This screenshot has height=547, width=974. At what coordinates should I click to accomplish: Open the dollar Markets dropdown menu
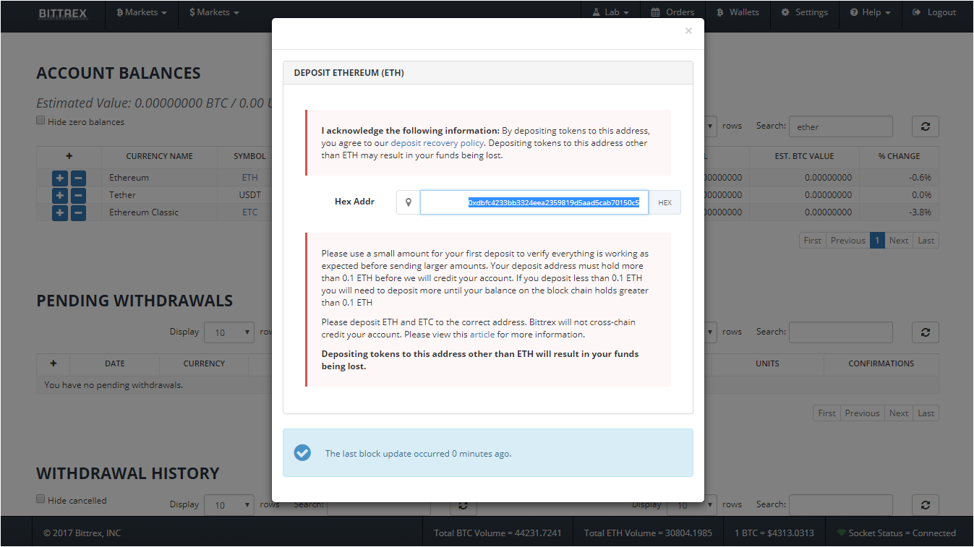[214, 12]
